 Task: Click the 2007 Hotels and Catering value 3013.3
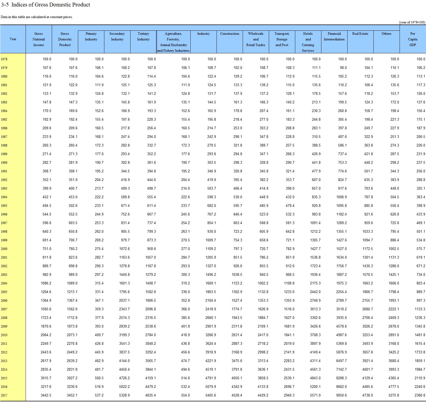[x=315, y=309]
